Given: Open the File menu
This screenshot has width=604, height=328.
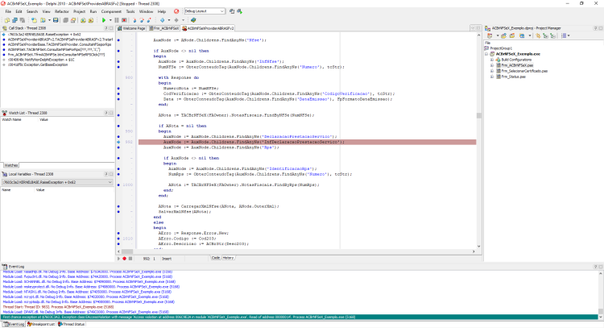Looking at the screenshot, I should 8,11.
